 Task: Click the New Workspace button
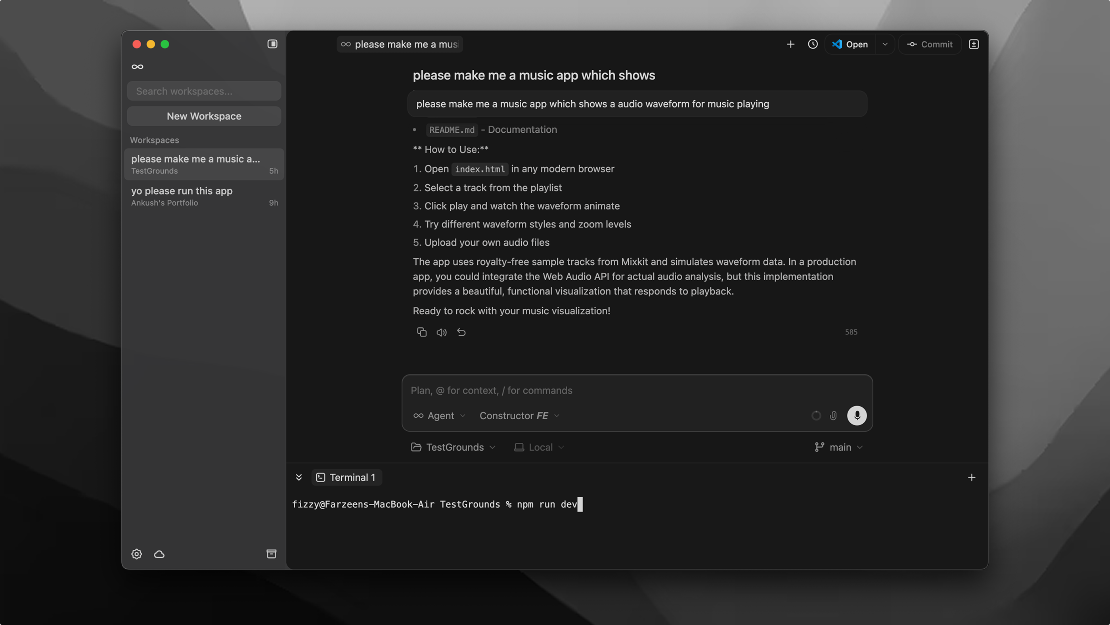coord(204,116)
